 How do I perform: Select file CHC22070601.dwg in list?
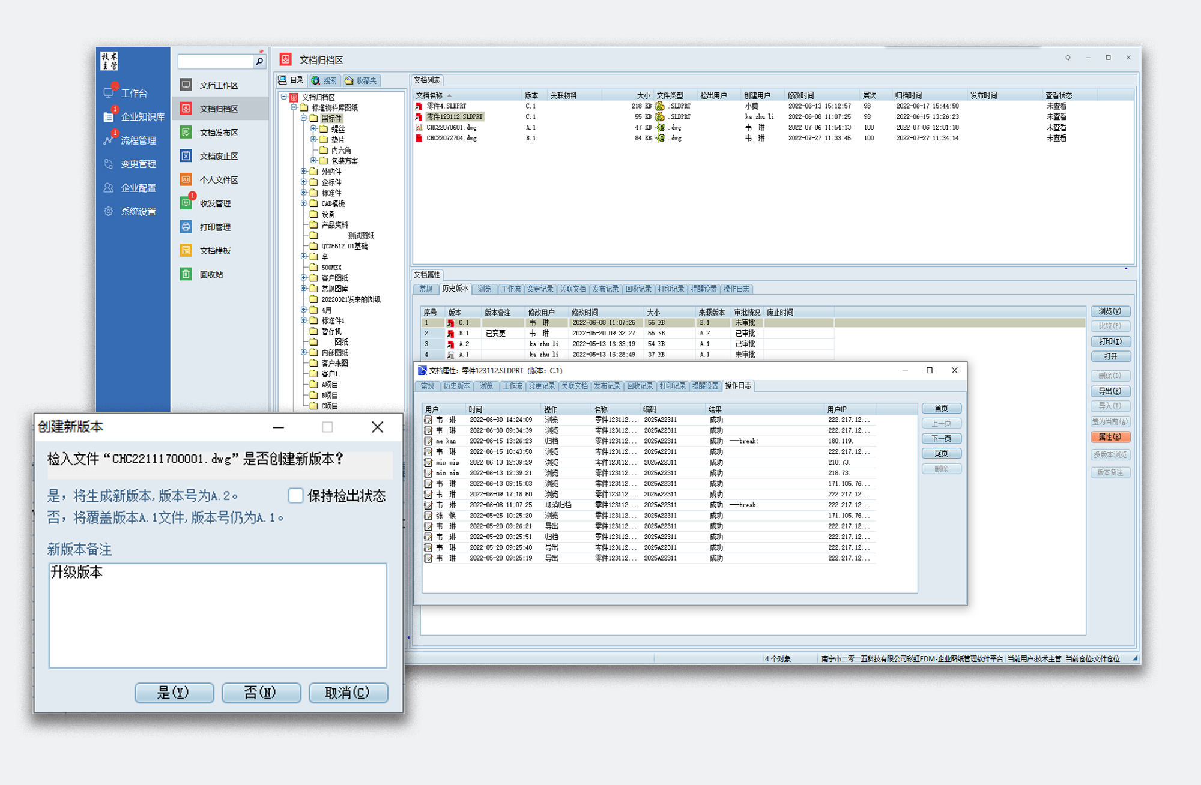(x=451, y=127)
